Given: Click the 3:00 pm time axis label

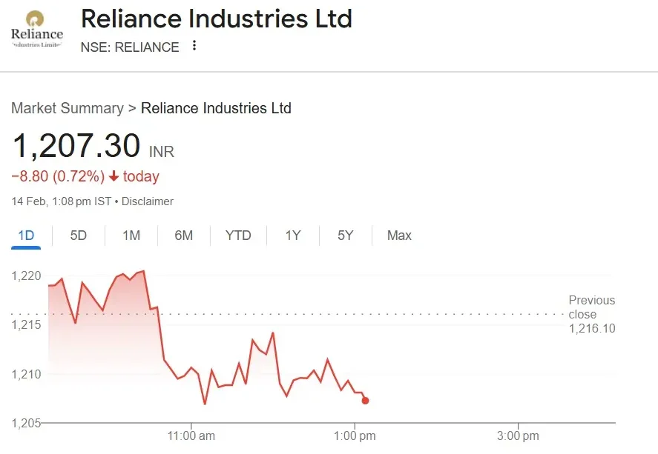Looking at the screenshot, I should click(518, 435).
